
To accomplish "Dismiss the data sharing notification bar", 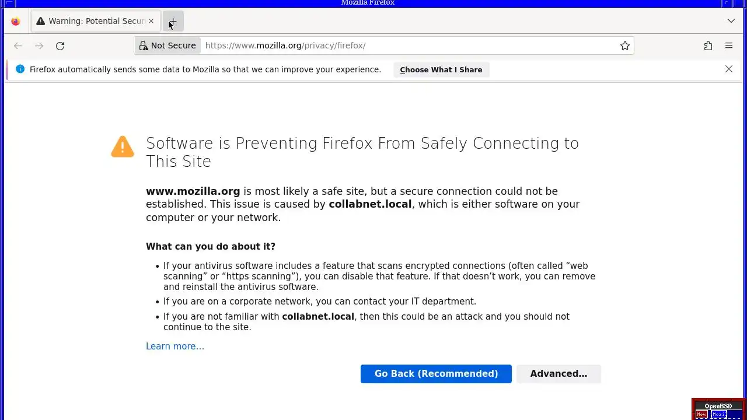I will pos(728,69).
